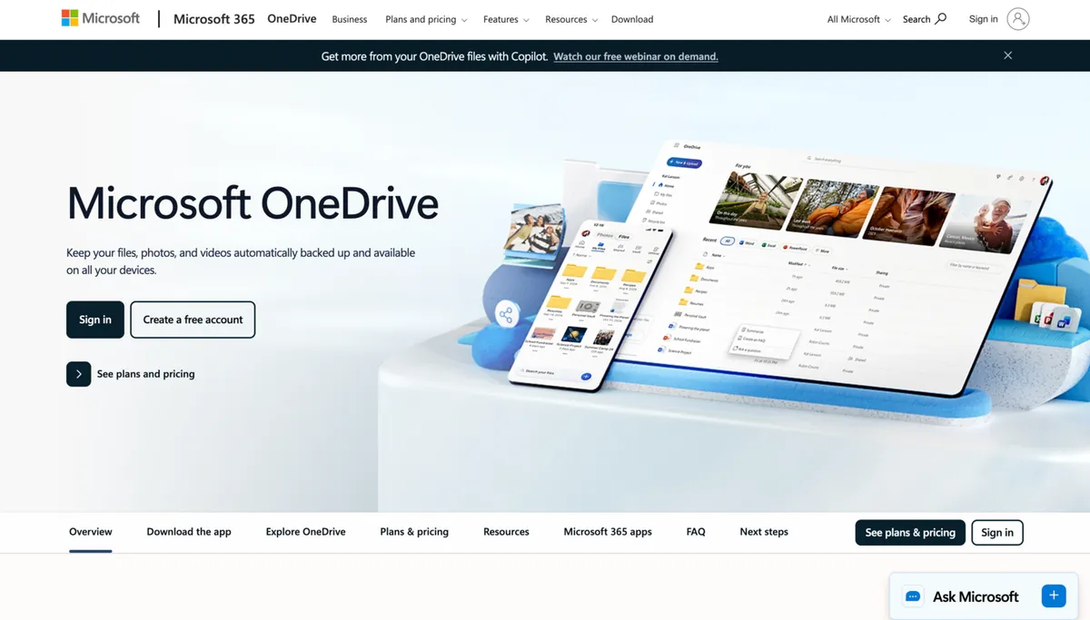
Task: Click the Sign in button in the hero section
Action: [94, 320]
